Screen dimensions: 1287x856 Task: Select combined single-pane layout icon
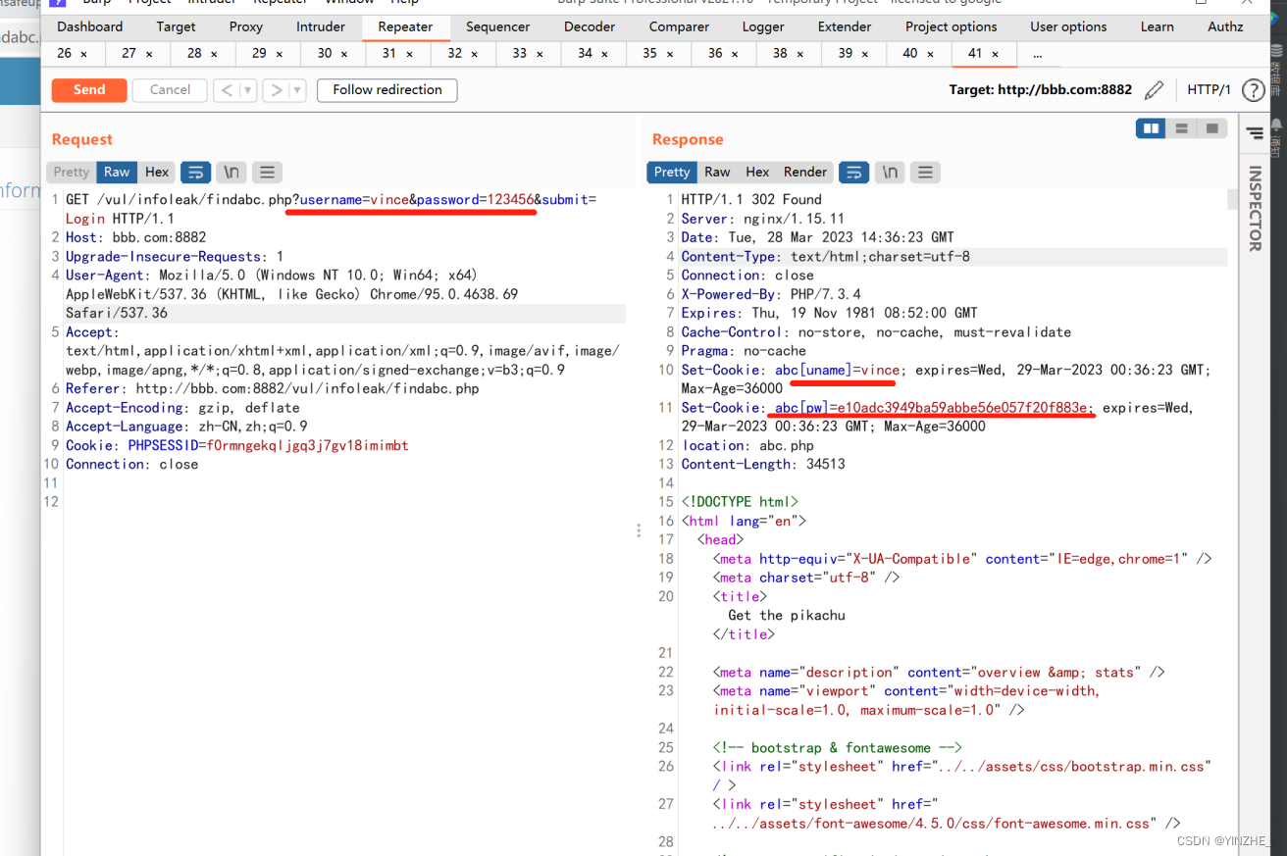click(1212, 128)
